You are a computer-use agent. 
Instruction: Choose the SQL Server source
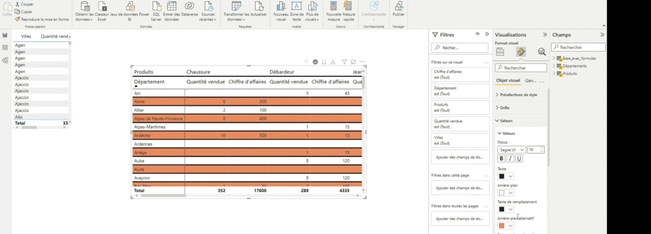[156, 11]
